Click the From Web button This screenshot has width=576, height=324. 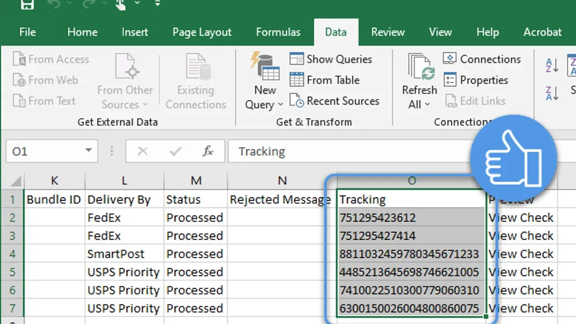click(x=46, y=80)
